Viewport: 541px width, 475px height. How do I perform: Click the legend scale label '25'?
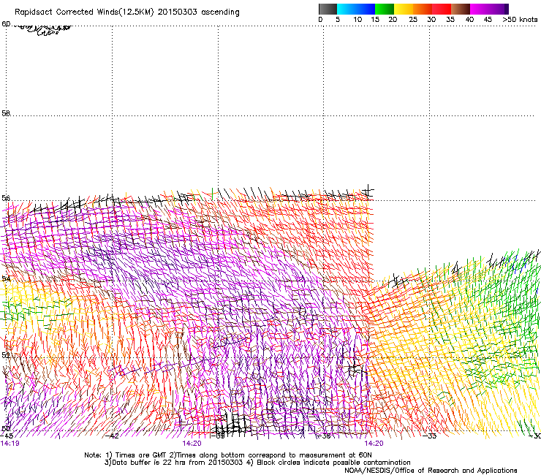pyautogui.click(x=413, y=20)
